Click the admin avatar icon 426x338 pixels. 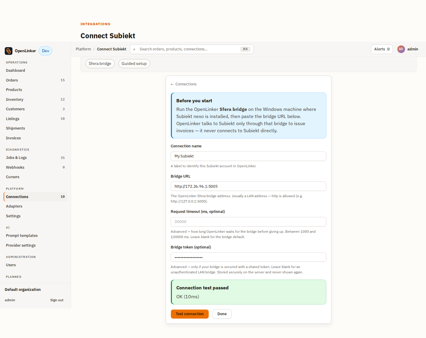click(401, 49)
